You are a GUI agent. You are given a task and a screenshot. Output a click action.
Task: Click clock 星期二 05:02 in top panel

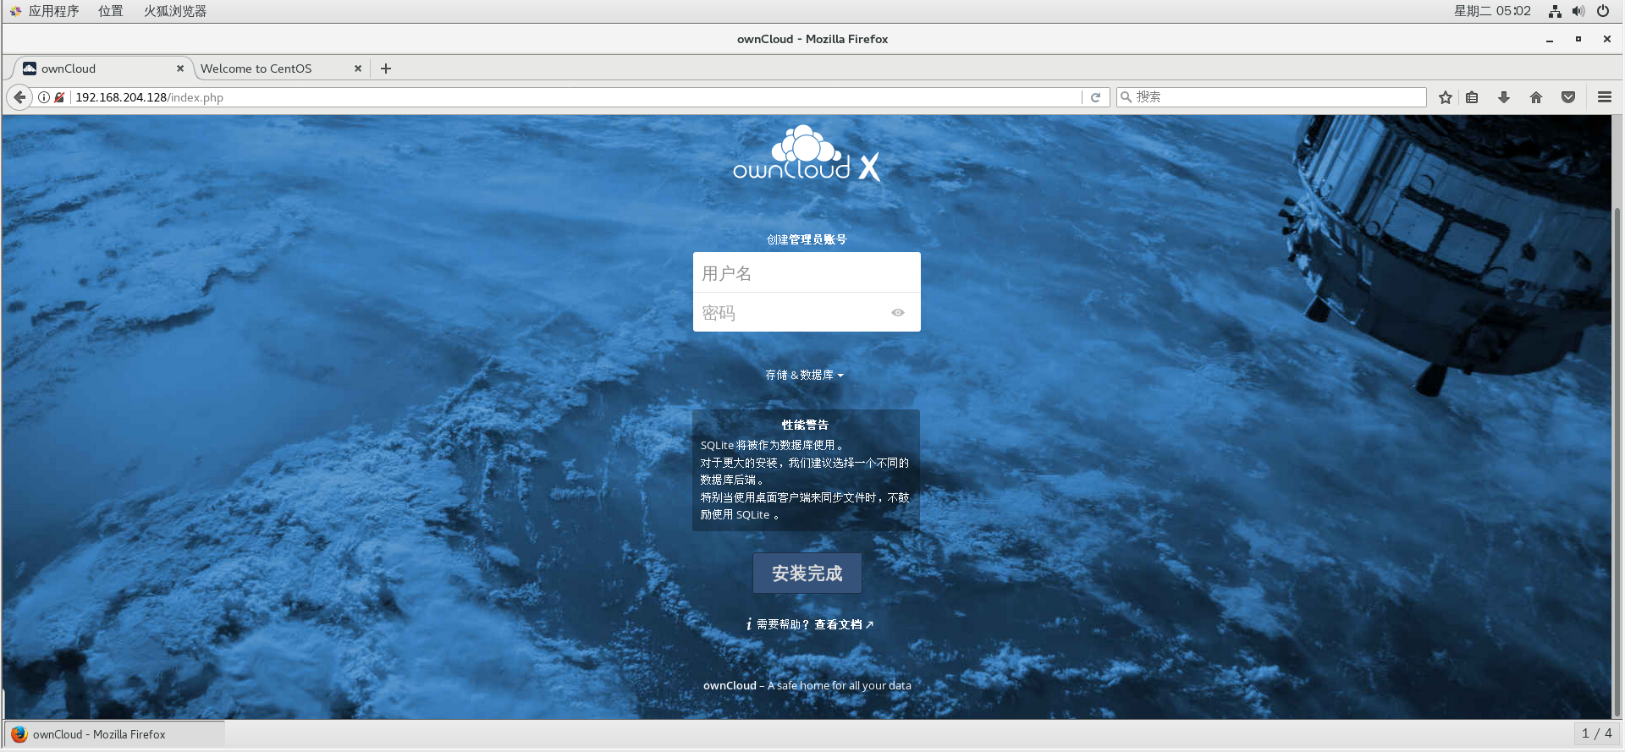click(1492, 11)
